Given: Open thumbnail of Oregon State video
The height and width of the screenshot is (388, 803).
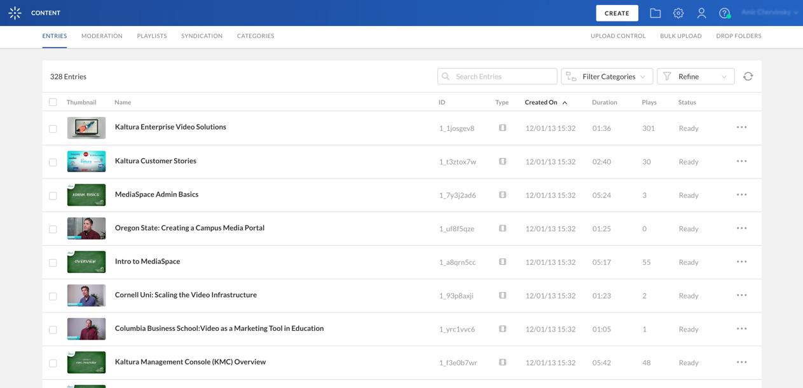Looking at the screenshot, I should (x=86, y=229).
